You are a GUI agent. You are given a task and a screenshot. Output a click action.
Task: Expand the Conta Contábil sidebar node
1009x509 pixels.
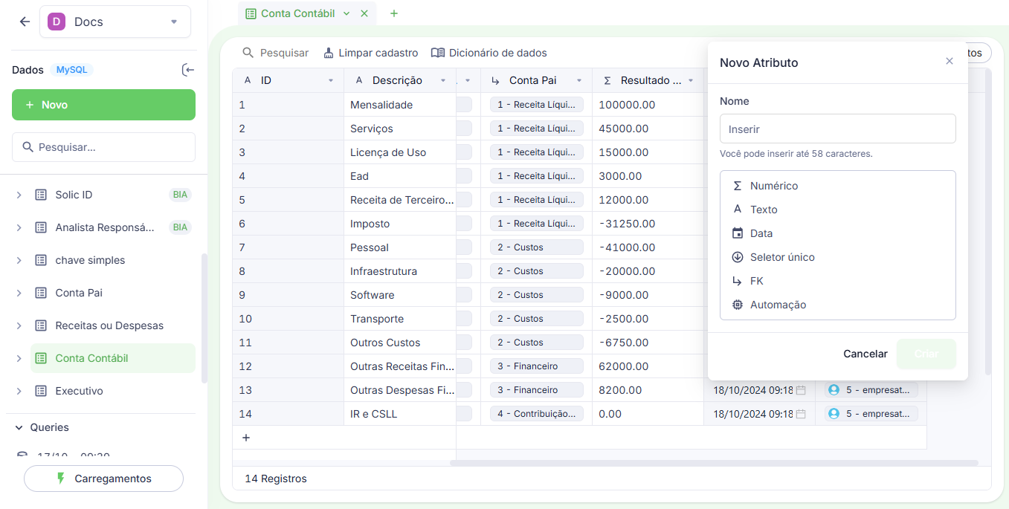pos(19,358)
